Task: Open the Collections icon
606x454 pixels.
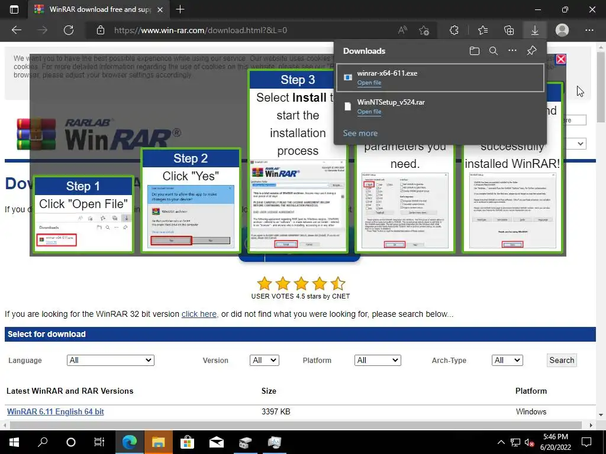Action: coord(509,30)
